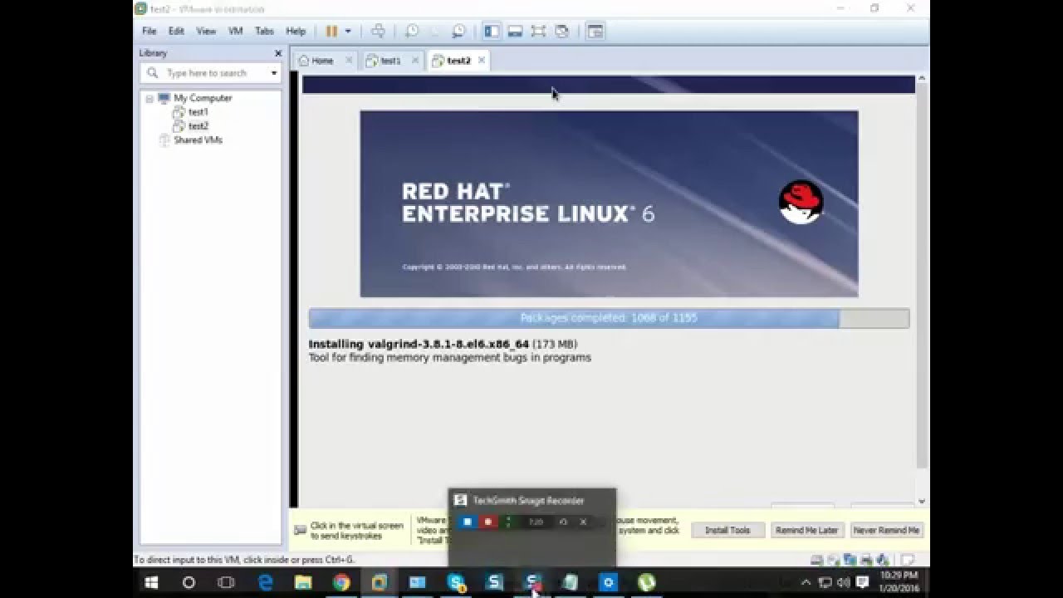1063x598 pixels.
Task: Click the Install Tools button
Action: pos(727,530)
